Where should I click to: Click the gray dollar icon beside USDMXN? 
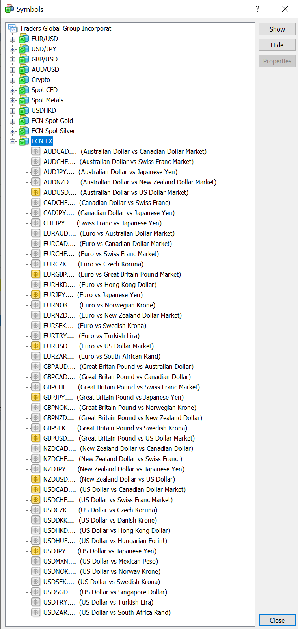(36, 561)
